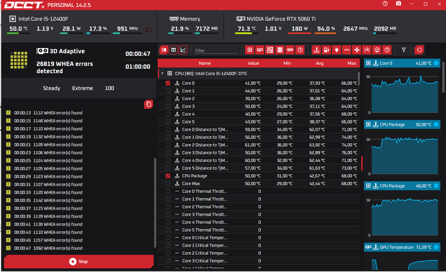
Task: Toggle the fan sensor filter icon
Action: pyautogui.click(x=357, y=50)
